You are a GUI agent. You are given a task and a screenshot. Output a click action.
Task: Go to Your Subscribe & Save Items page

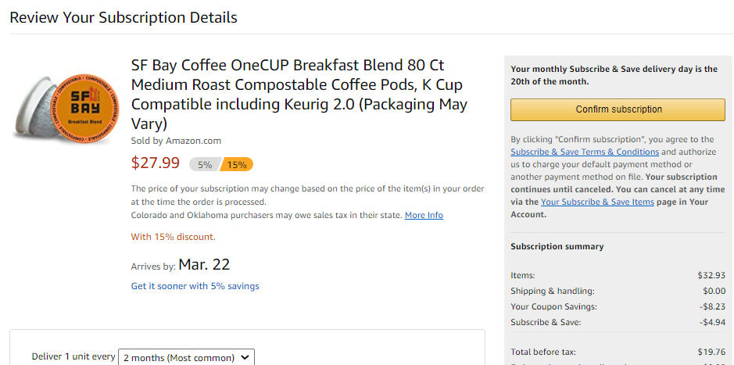(x=597, y=202)
